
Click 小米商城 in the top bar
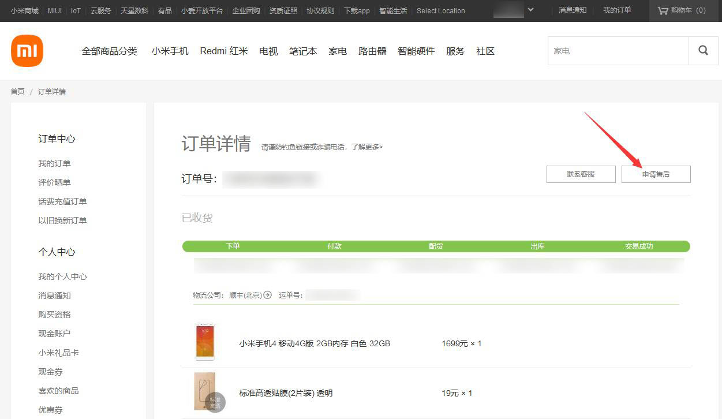24,10
